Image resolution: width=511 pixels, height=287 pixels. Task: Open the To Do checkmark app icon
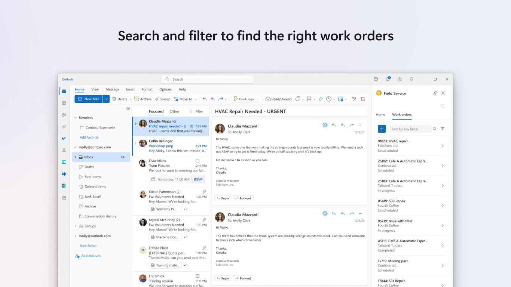(64, 138)
